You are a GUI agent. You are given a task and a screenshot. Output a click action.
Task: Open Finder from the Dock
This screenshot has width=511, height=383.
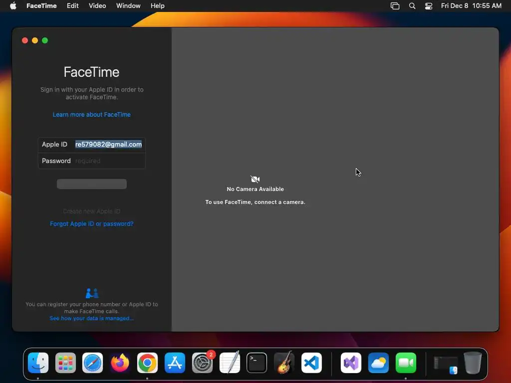(38, 363)
